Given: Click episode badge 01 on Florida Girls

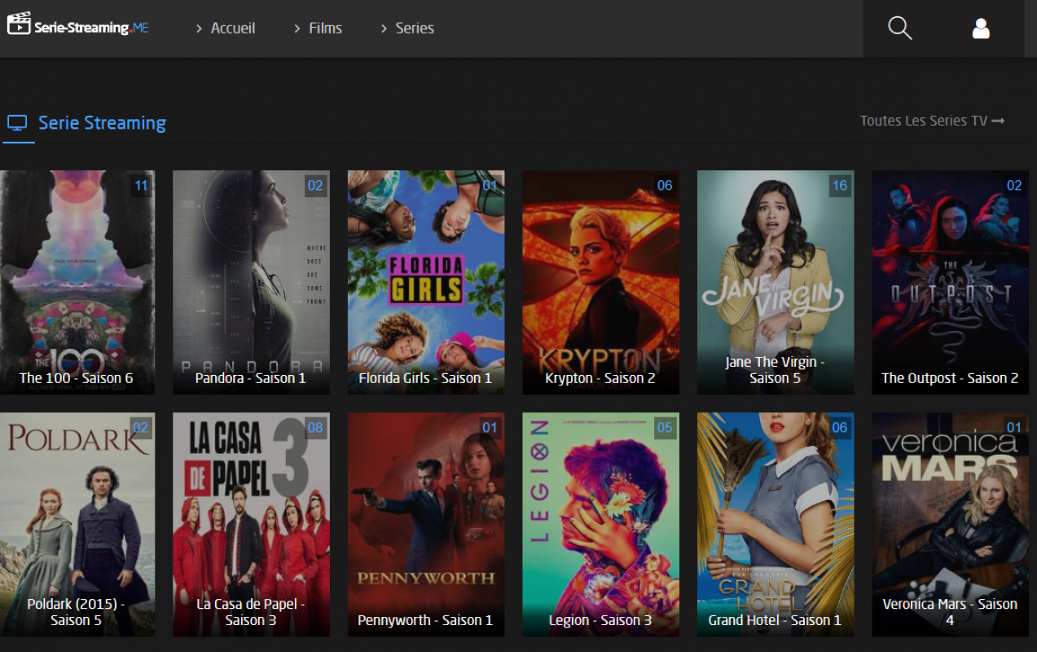Looking at the screenshot, I should tap(490, 186).
